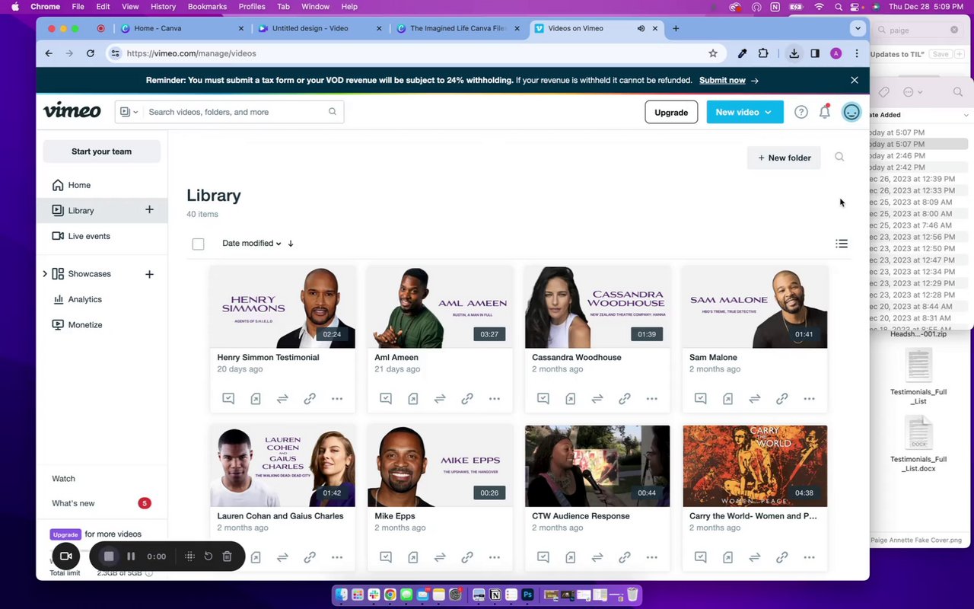
Task: Add new item with Library plus icon
Action: coord(149,210)
